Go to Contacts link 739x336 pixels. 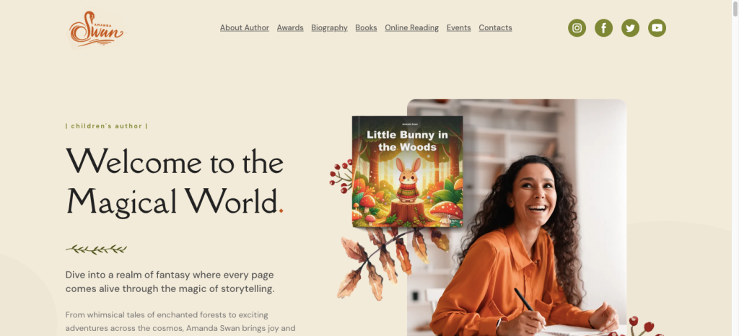pos(495,28)
